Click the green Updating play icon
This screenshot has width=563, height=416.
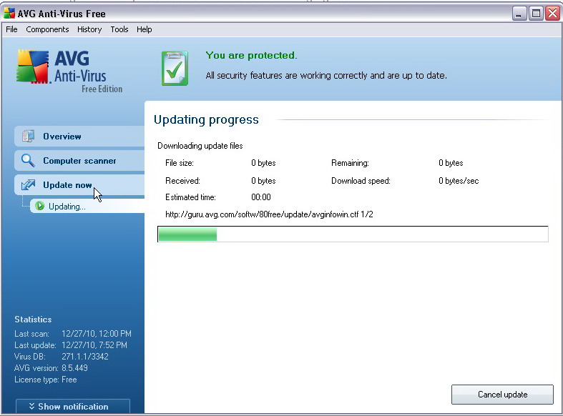(x=39, y=206)
